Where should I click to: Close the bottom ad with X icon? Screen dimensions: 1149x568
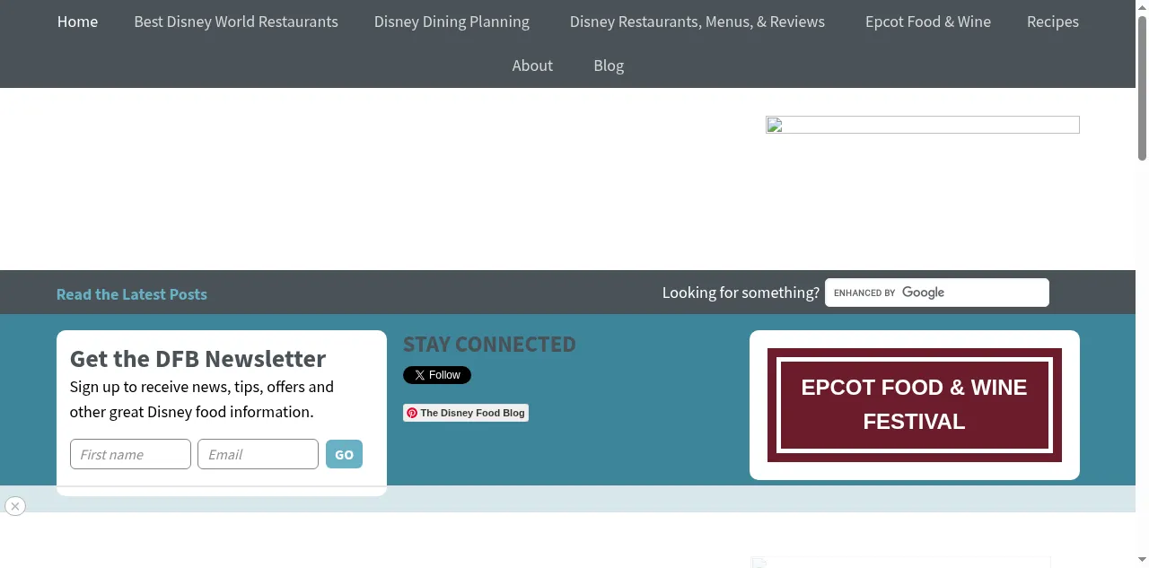pos(14,506)
